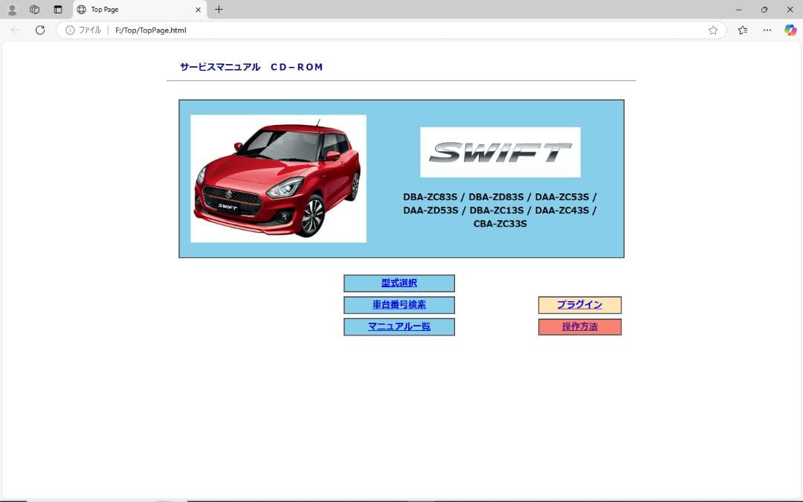Click the favorites hub icon near address bar

pyautogui.click(x=741, y=30)
